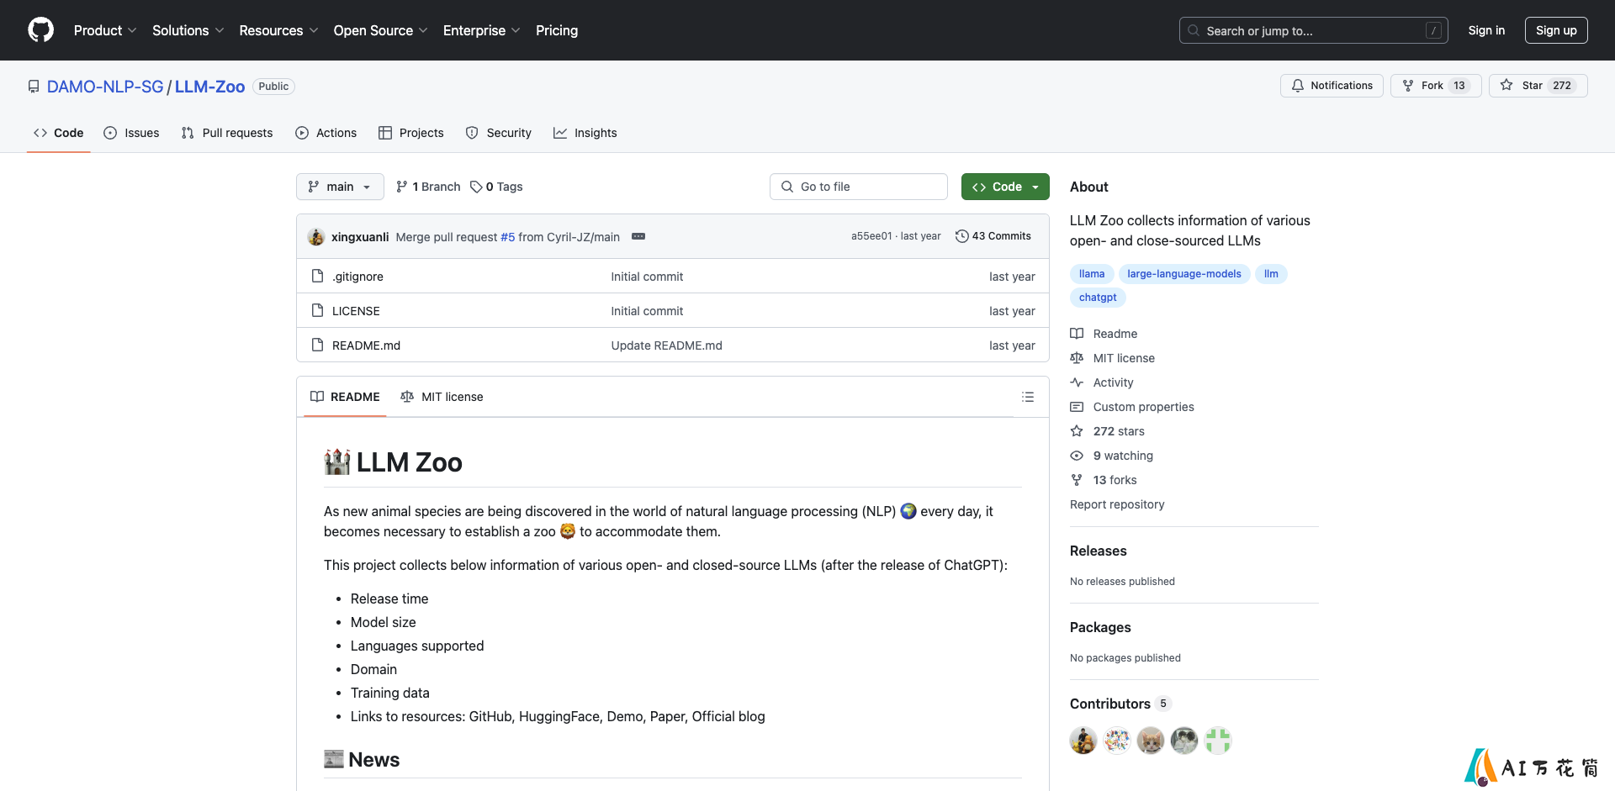Select the Code tab

(58, 133)
